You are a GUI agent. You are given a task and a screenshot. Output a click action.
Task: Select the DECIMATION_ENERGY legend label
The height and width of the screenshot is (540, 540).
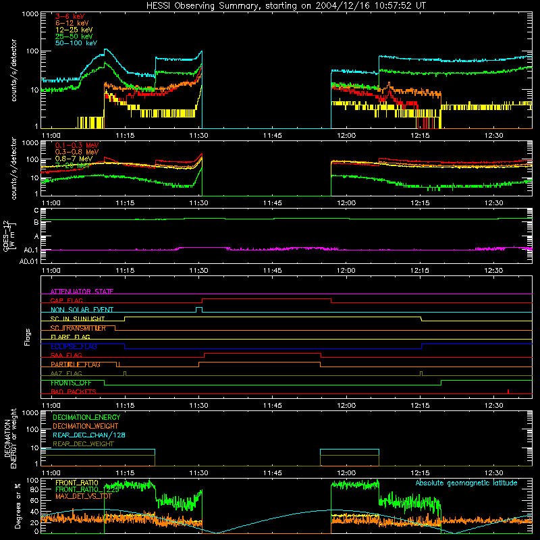tap(86, 417)
